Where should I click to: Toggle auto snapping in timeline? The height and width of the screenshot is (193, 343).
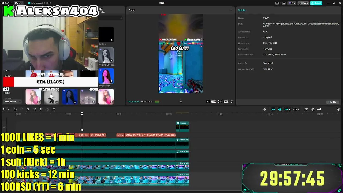[280, 109]
